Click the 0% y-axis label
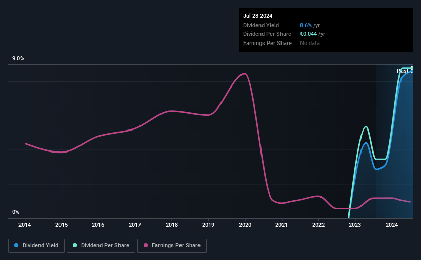 pos(16,212)
